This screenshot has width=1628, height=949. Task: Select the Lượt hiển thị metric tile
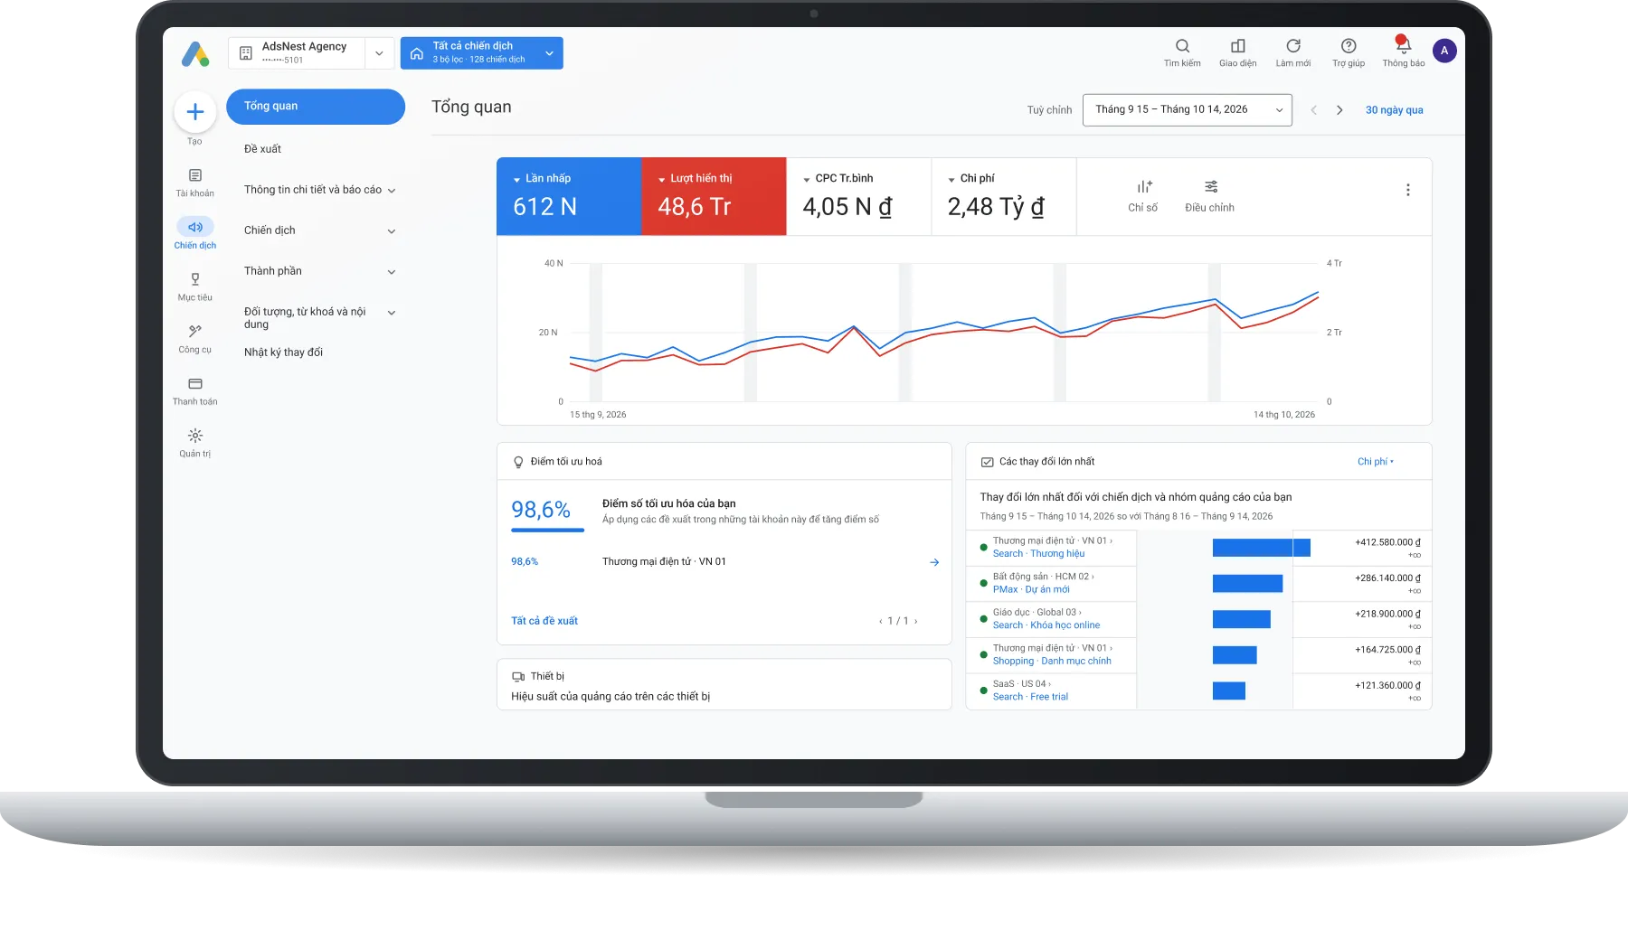(714, 196)
